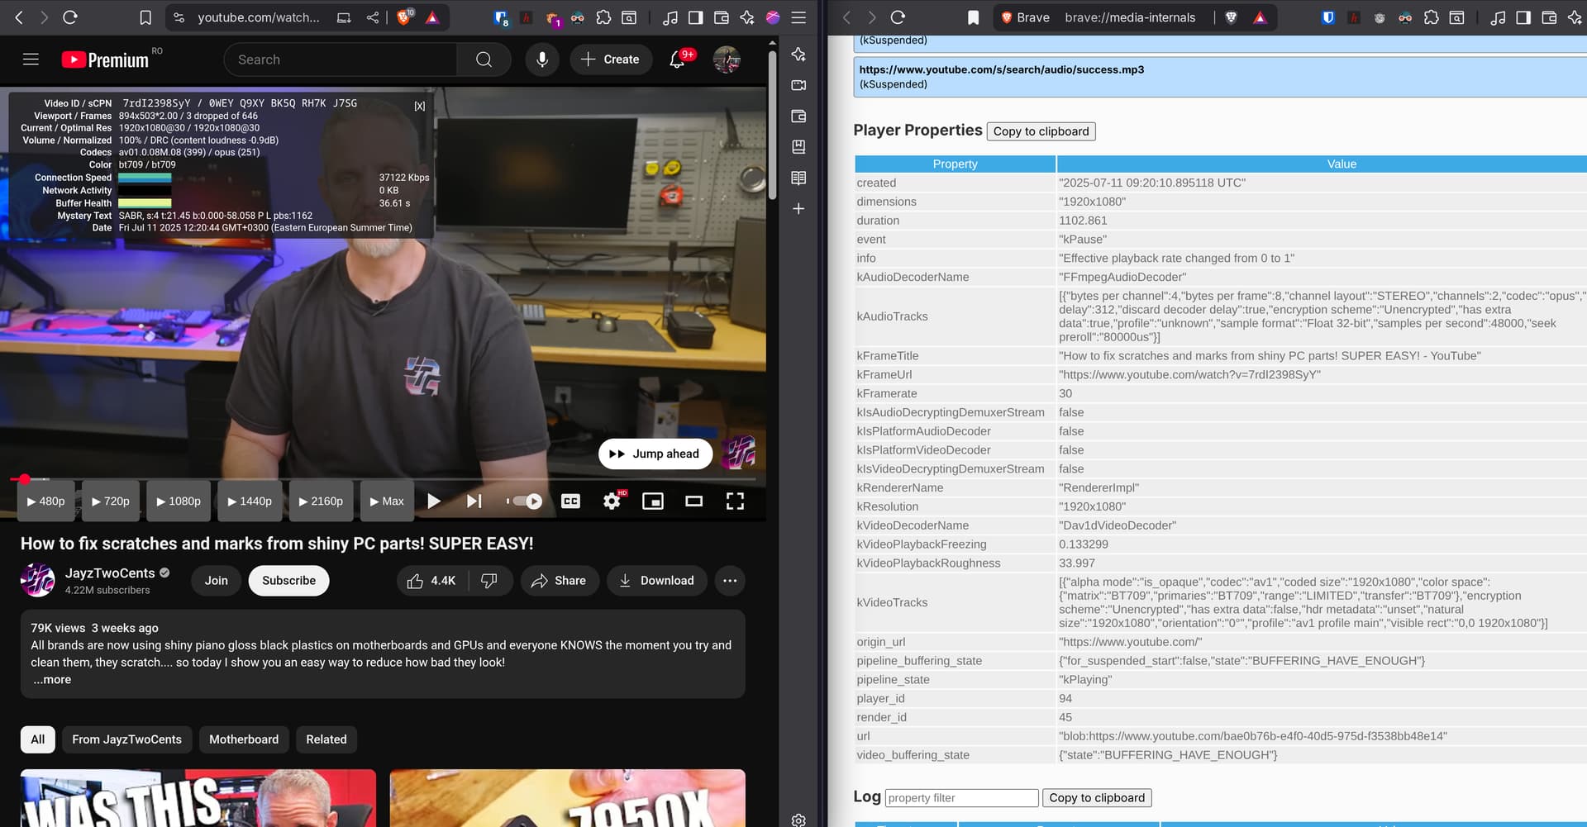Screen dimensions: 1587x827
Task: Skip to next video
Action: [474, 501]
